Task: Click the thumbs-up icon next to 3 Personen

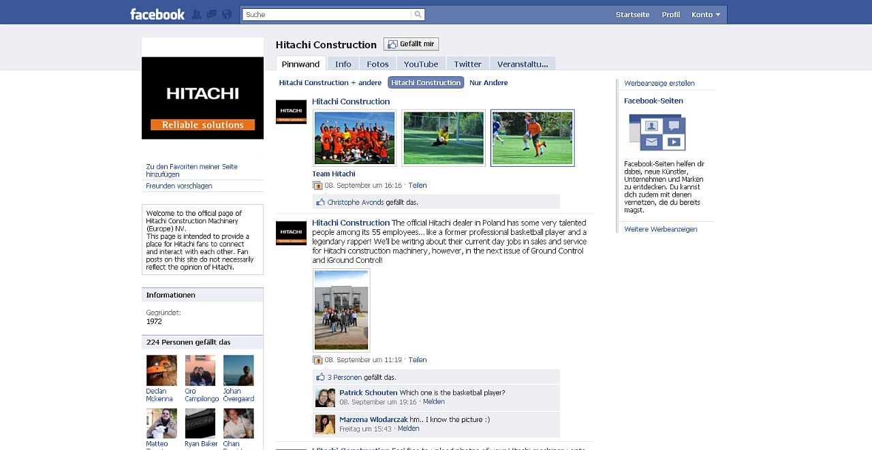Action: coord(321,377)
